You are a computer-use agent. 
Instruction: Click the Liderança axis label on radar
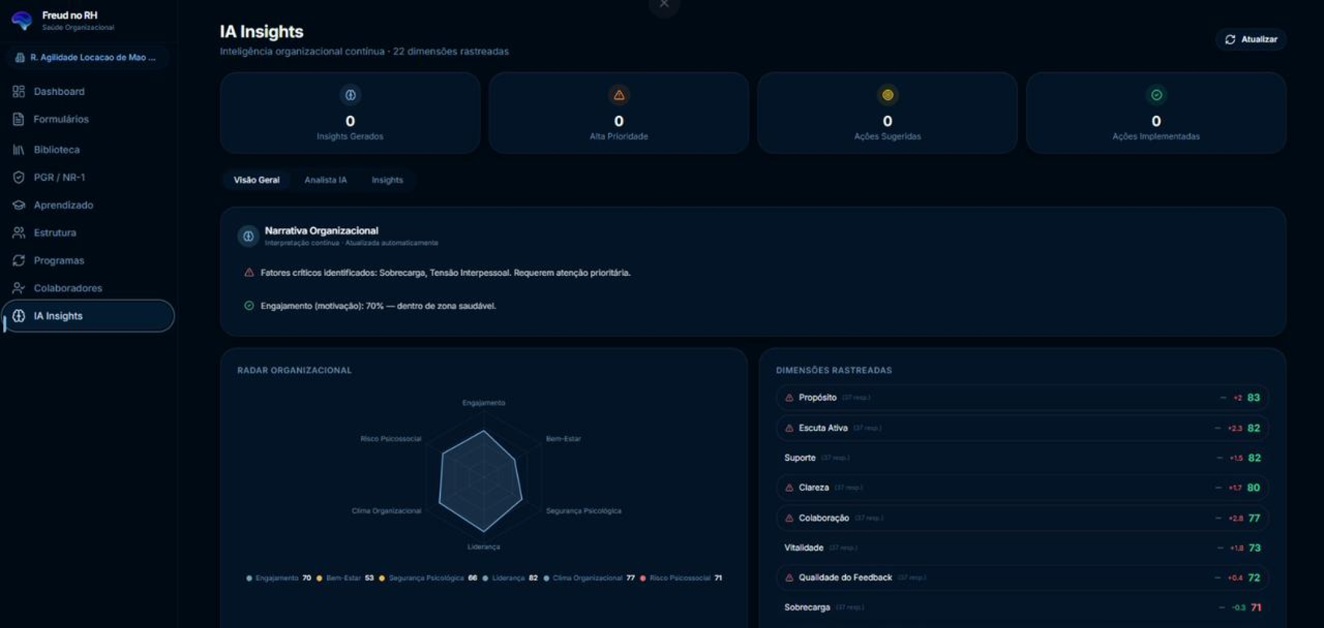point(484,547)
